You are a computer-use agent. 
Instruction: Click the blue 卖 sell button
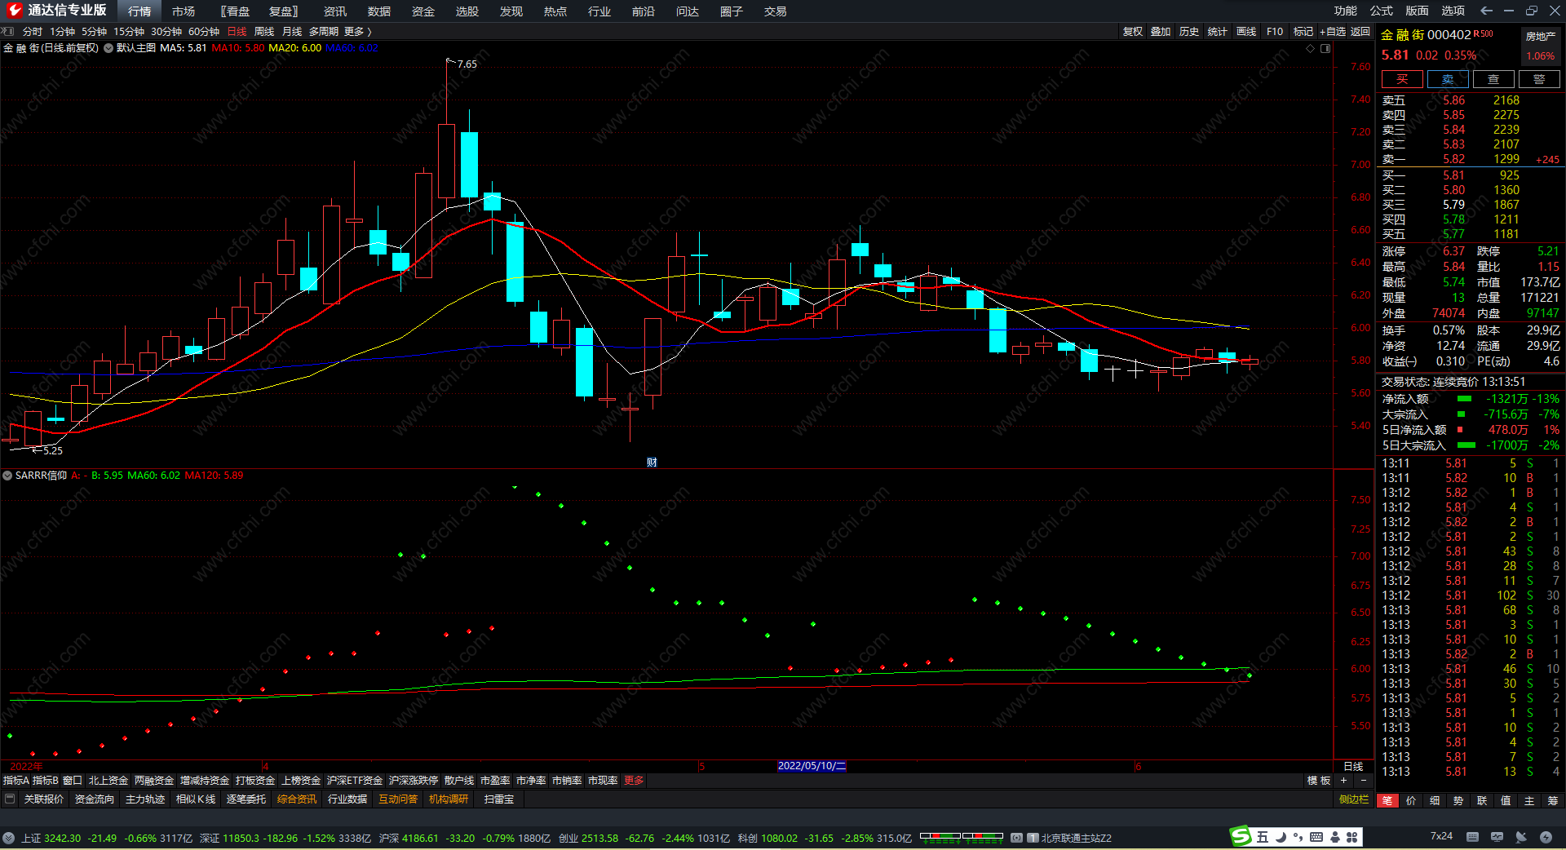pyautogui.click(x=1448, y=79)
